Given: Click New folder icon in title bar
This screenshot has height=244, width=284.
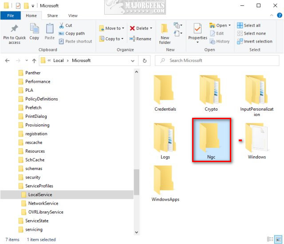Looking at the screenshot, I should [27, 6].
